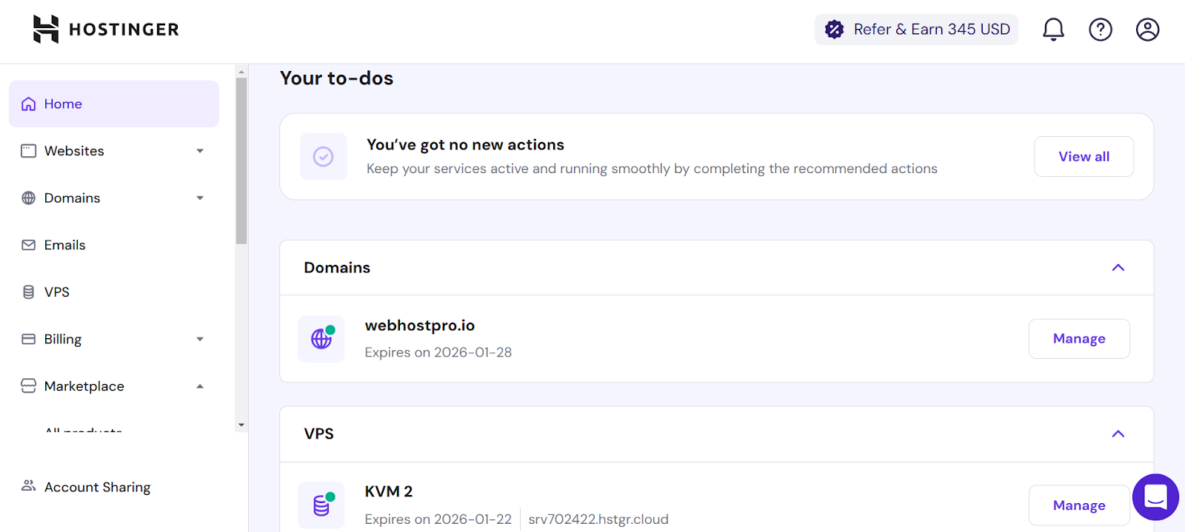This screenshot has width=1185, height=532.
Task: Click 'Expires on 2026-01-28' text
Action: [438, 352]
